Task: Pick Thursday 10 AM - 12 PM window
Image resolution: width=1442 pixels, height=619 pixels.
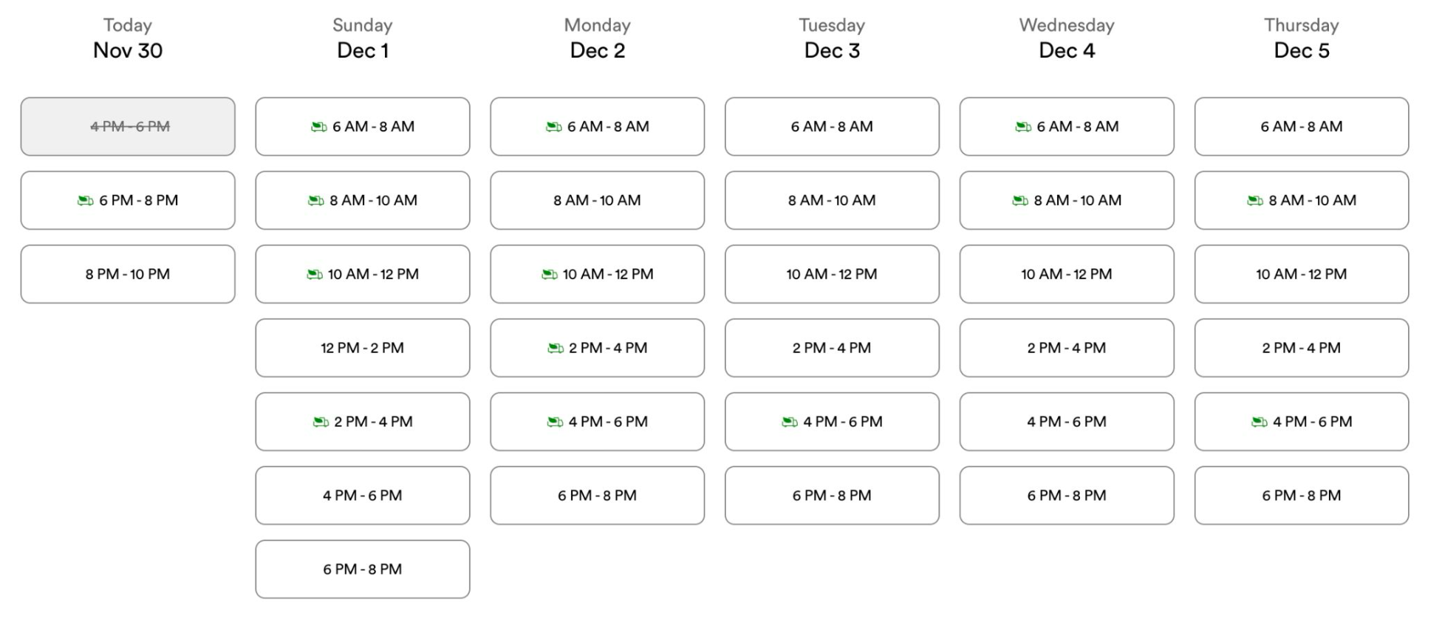Action: click(1302, 274)
